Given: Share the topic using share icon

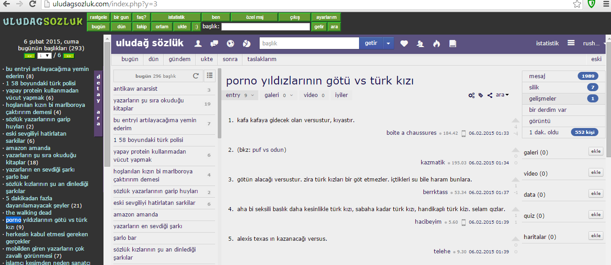Looking at the screenshot, I should tap(490, 95).
